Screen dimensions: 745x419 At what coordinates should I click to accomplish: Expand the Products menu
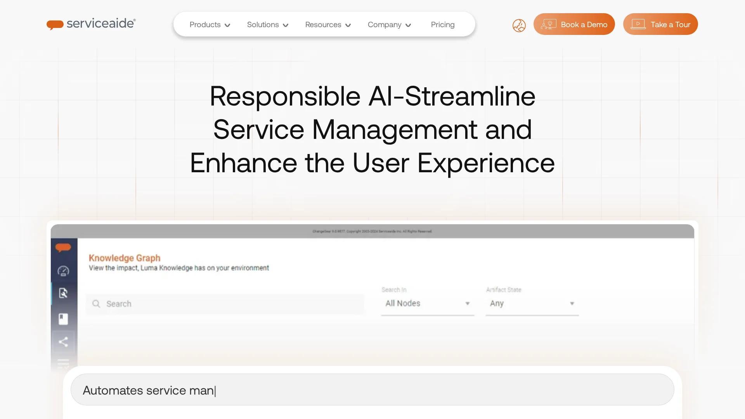pos(210,25)
